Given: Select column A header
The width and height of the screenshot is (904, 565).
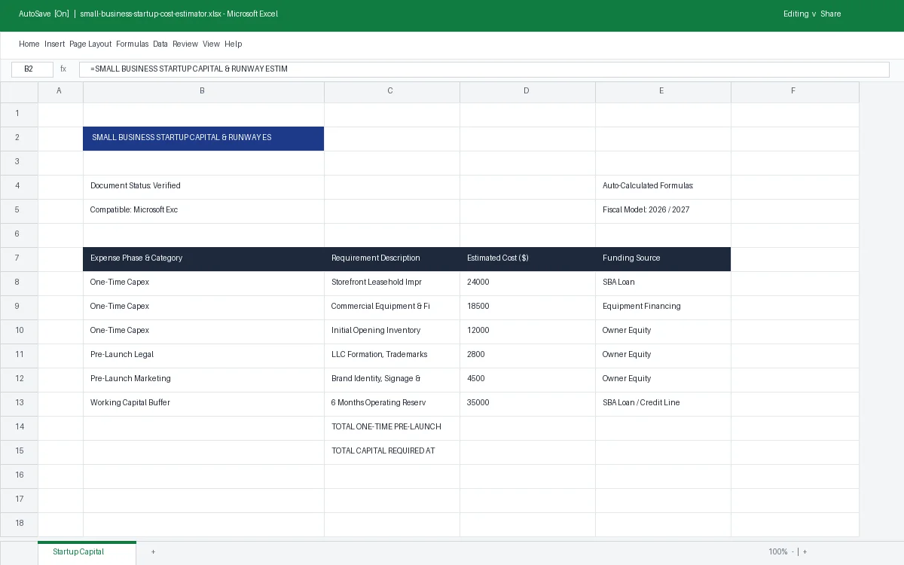Looking at the screenshot, I should pyautogui.click(x=60, y=92).
